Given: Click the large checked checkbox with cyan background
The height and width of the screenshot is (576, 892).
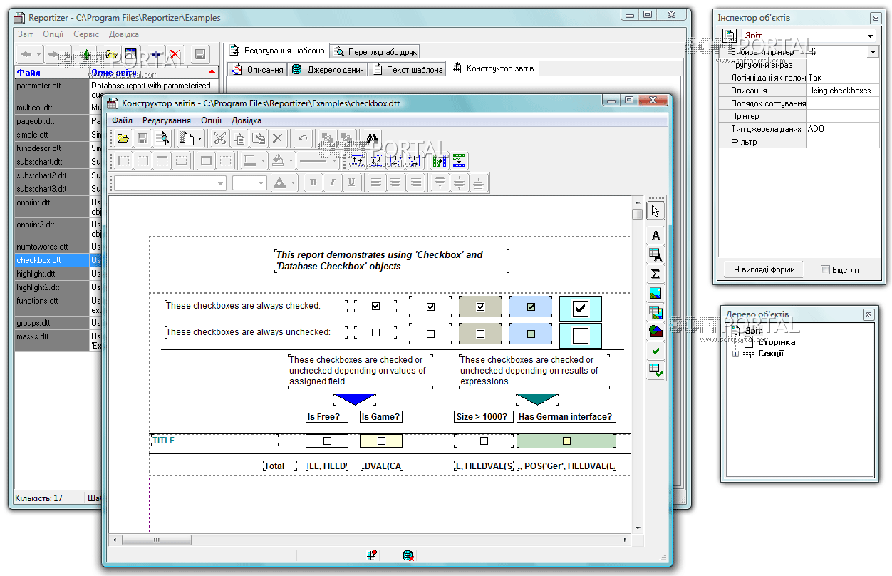Looking at the screenshot, I should pos(581,308).
